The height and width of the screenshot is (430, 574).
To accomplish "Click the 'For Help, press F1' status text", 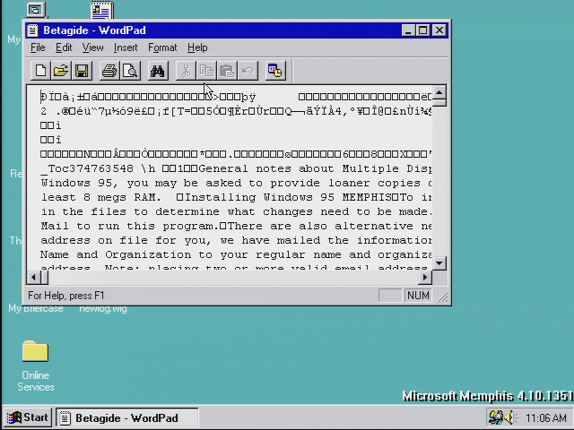I will 65,296.
